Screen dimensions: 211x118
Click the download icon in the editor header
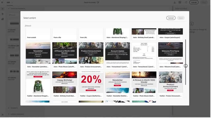[175, 2]
